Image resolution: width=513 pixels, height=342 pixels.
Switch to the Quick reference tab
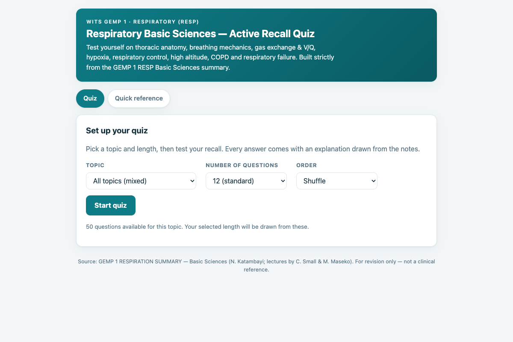139,98
